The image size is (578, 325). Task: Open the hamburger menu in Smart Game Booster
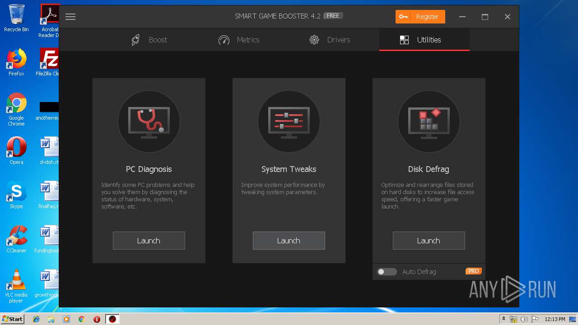[x=70, y=17]
